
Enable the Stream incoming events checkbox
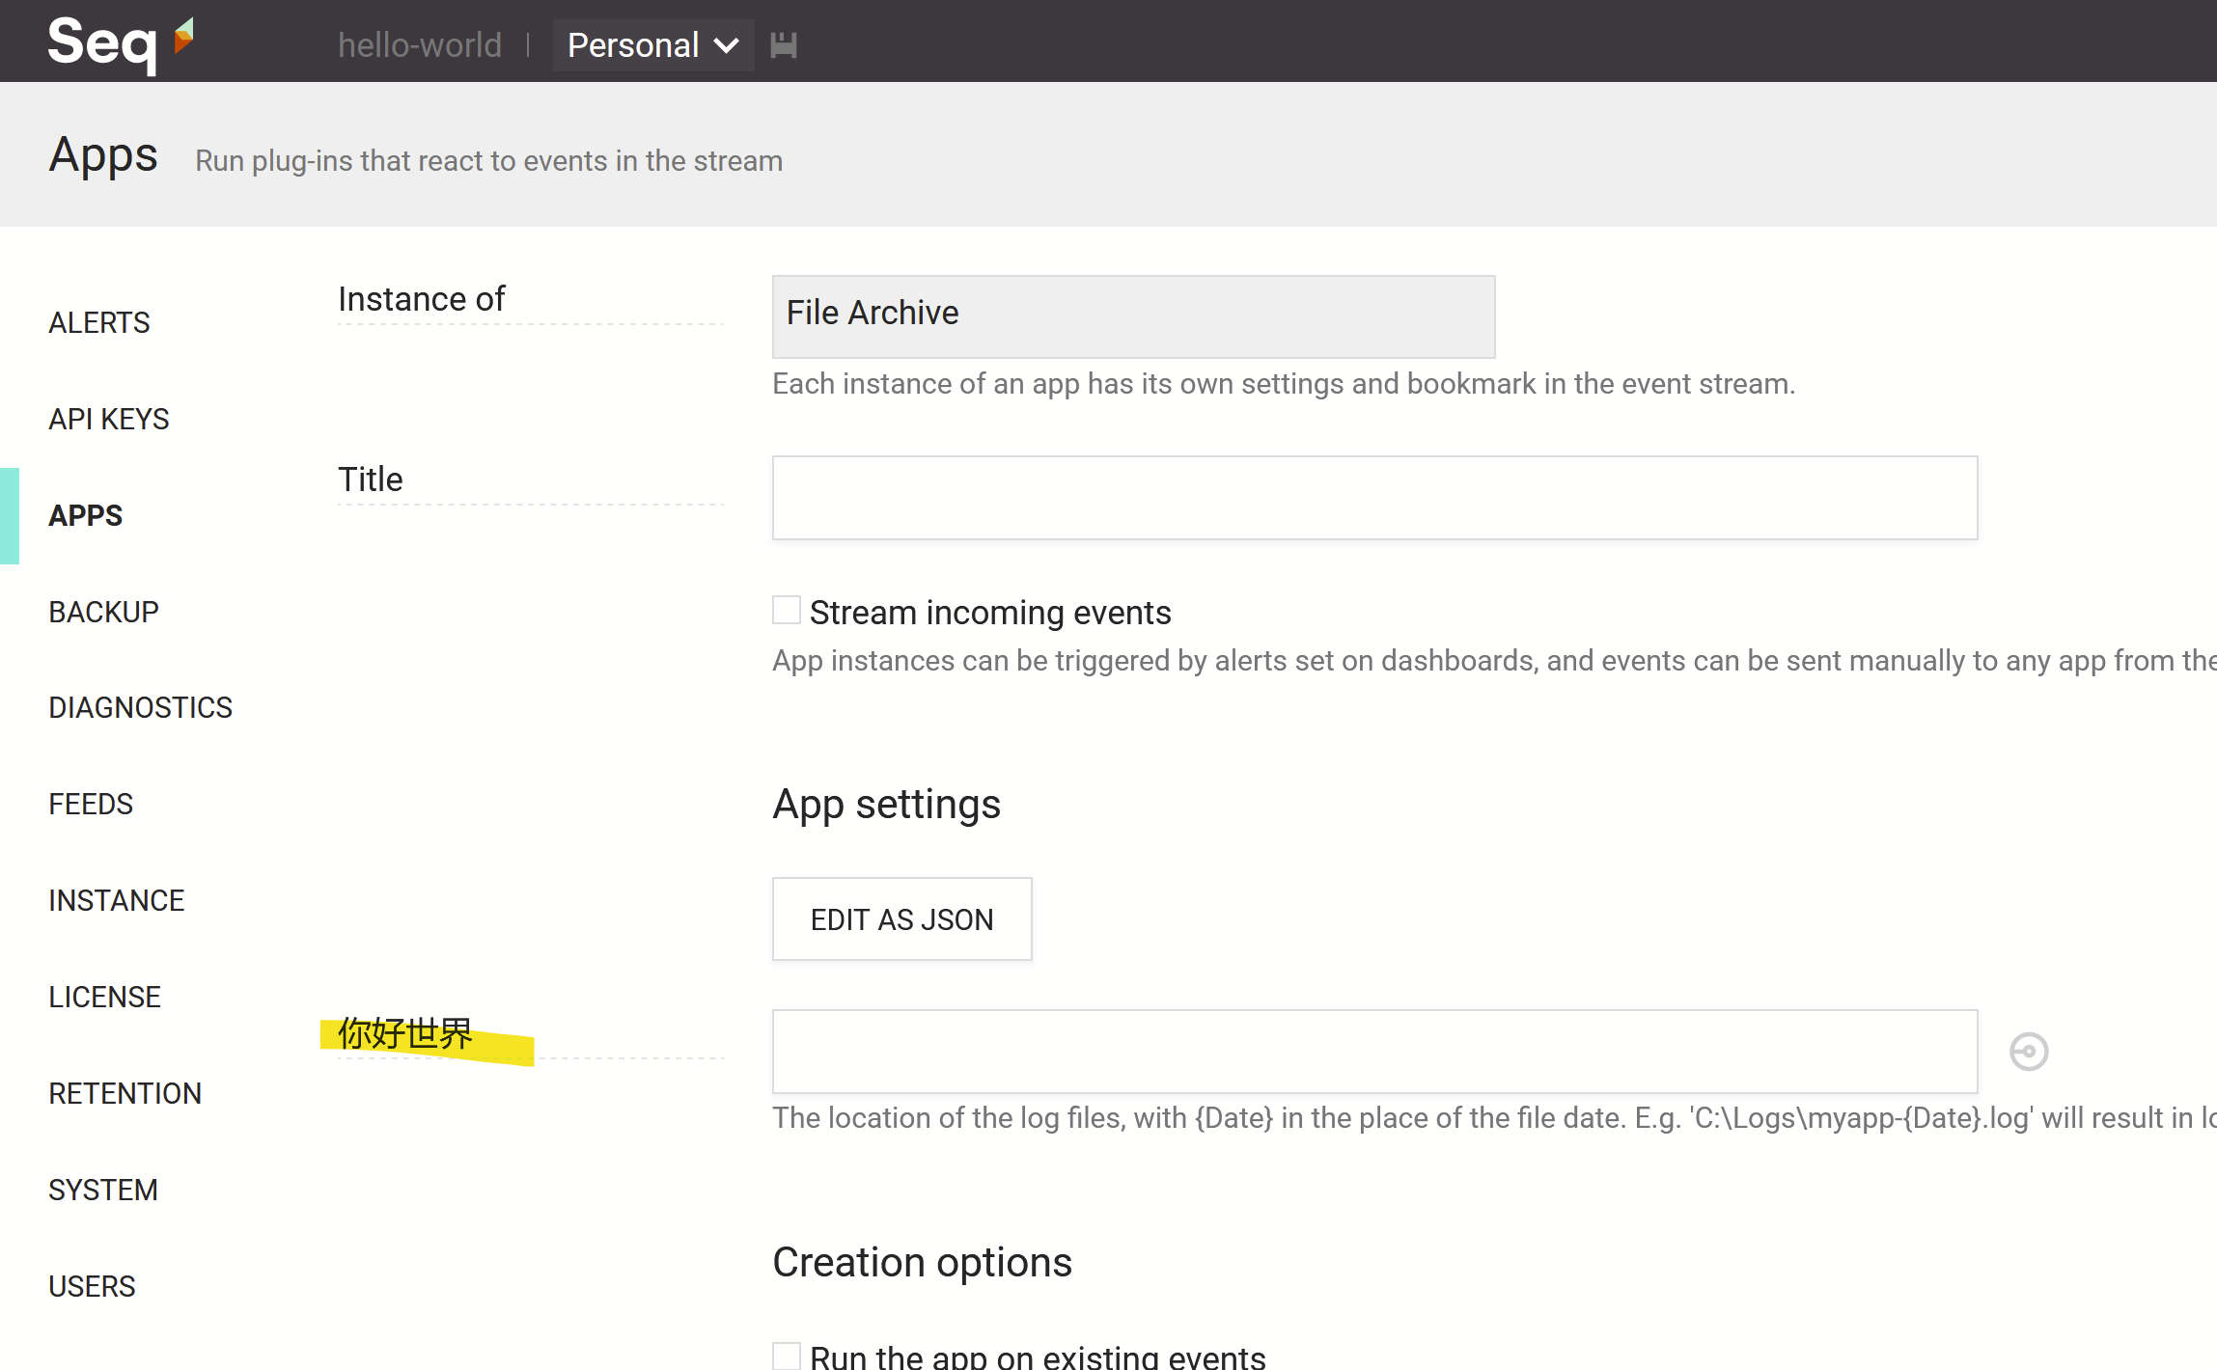785,609
